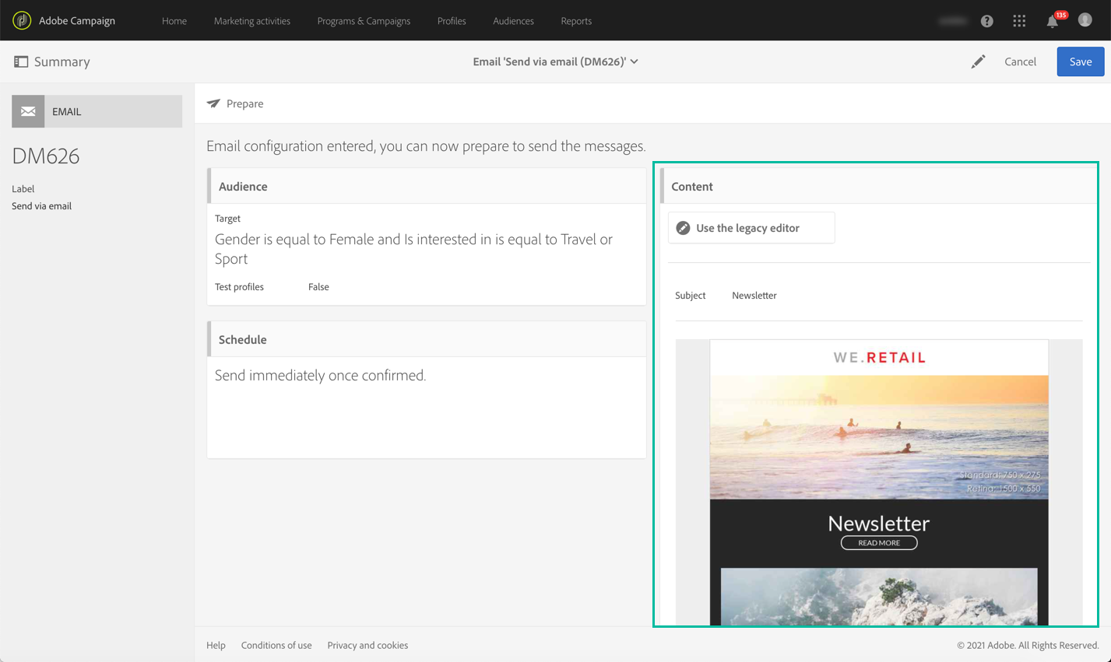1111x662 pixels.
Task: Click the 'Email configuration entered' status message
Action: click(426, 146)
